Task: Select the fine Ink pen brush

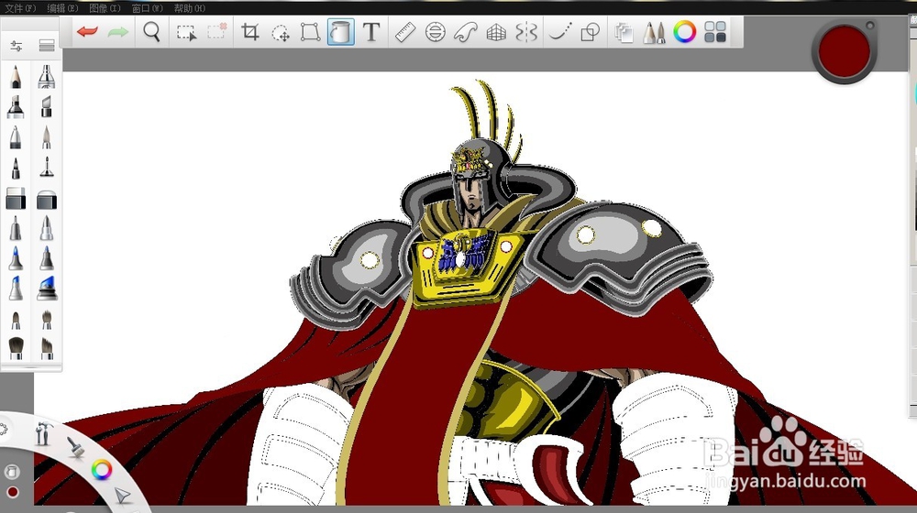Action: pyautogui.click(x=46, y=168)
